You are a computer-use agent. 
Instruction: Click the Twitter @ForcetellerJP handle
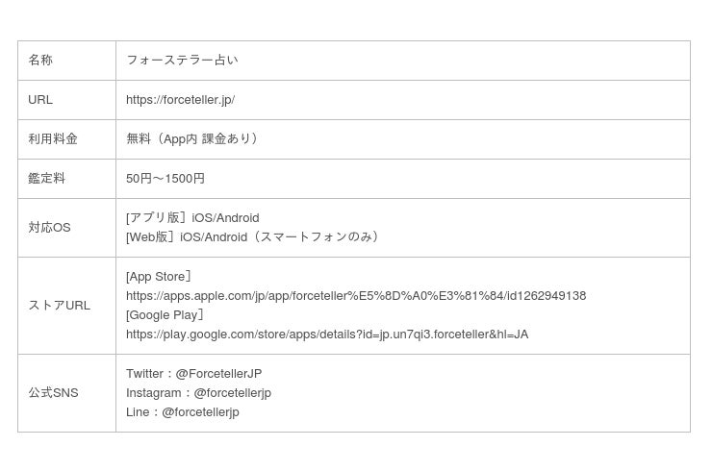click(218, 374)
